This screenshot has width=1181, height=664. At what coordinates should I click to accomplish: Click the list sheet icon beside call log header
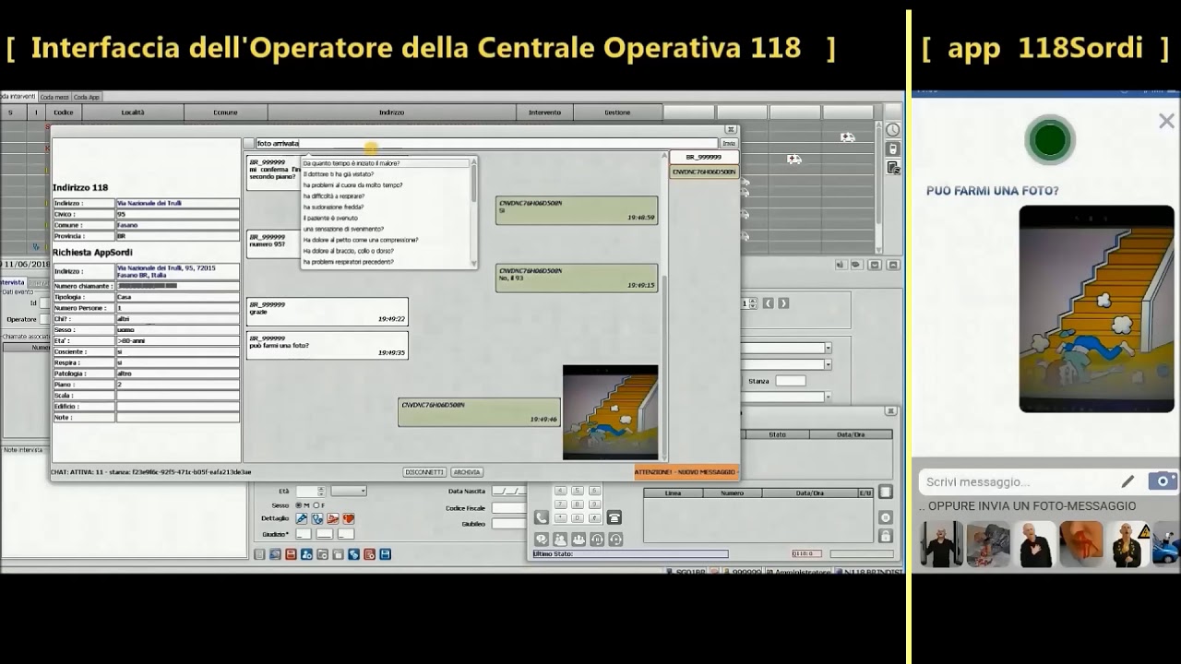886,492
